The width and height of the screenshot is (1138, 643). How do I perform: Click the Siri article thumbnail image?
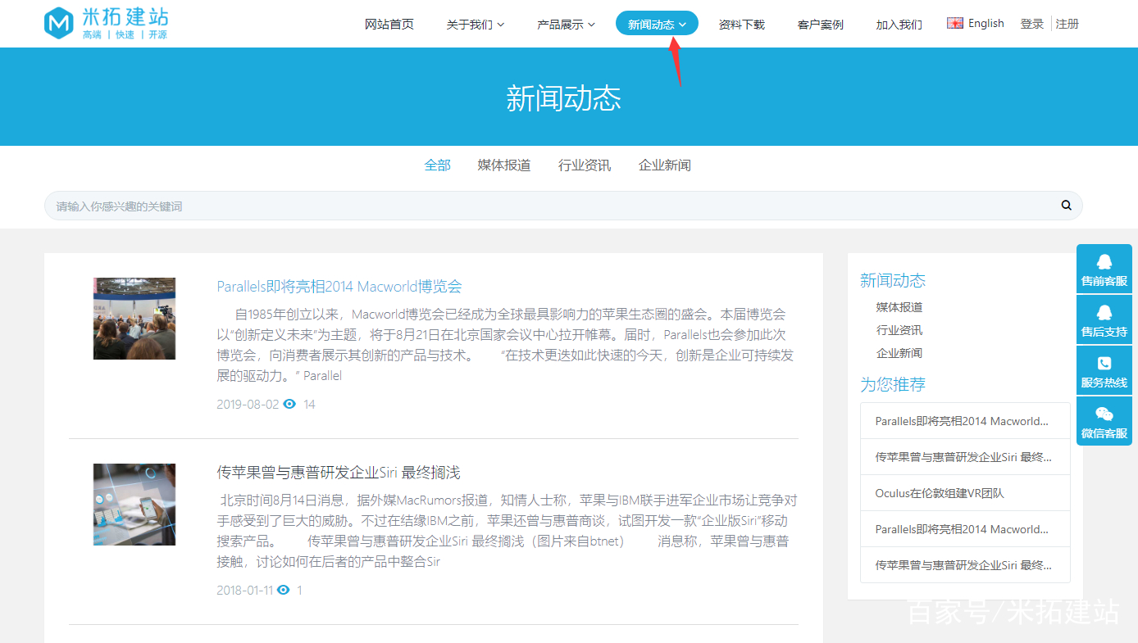pyautogui.click(x=134, y=505)
